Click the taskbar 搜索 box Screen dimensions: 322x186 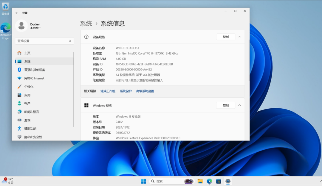click(172, 181)
